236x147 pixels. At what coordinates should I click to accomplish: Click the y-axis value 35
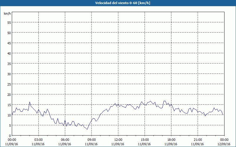pos(9,64)
